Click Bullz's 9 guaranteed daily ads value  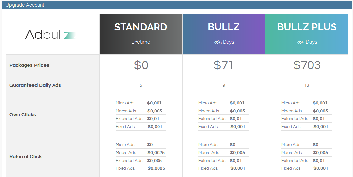[x=224, y=85]
